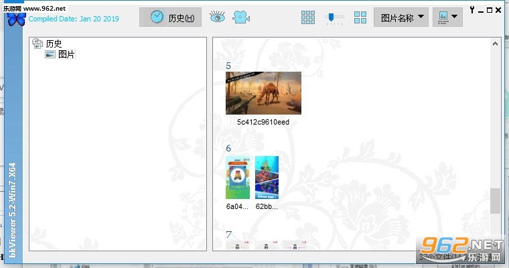Open the 62bb... thumbnail image
The height and width of the screenshot is (268, 509).
(267, 178)
